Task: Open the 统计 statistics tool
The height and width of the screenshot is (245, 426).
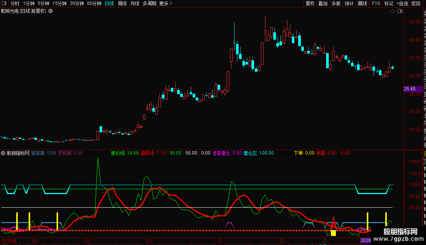Action: 349,3
